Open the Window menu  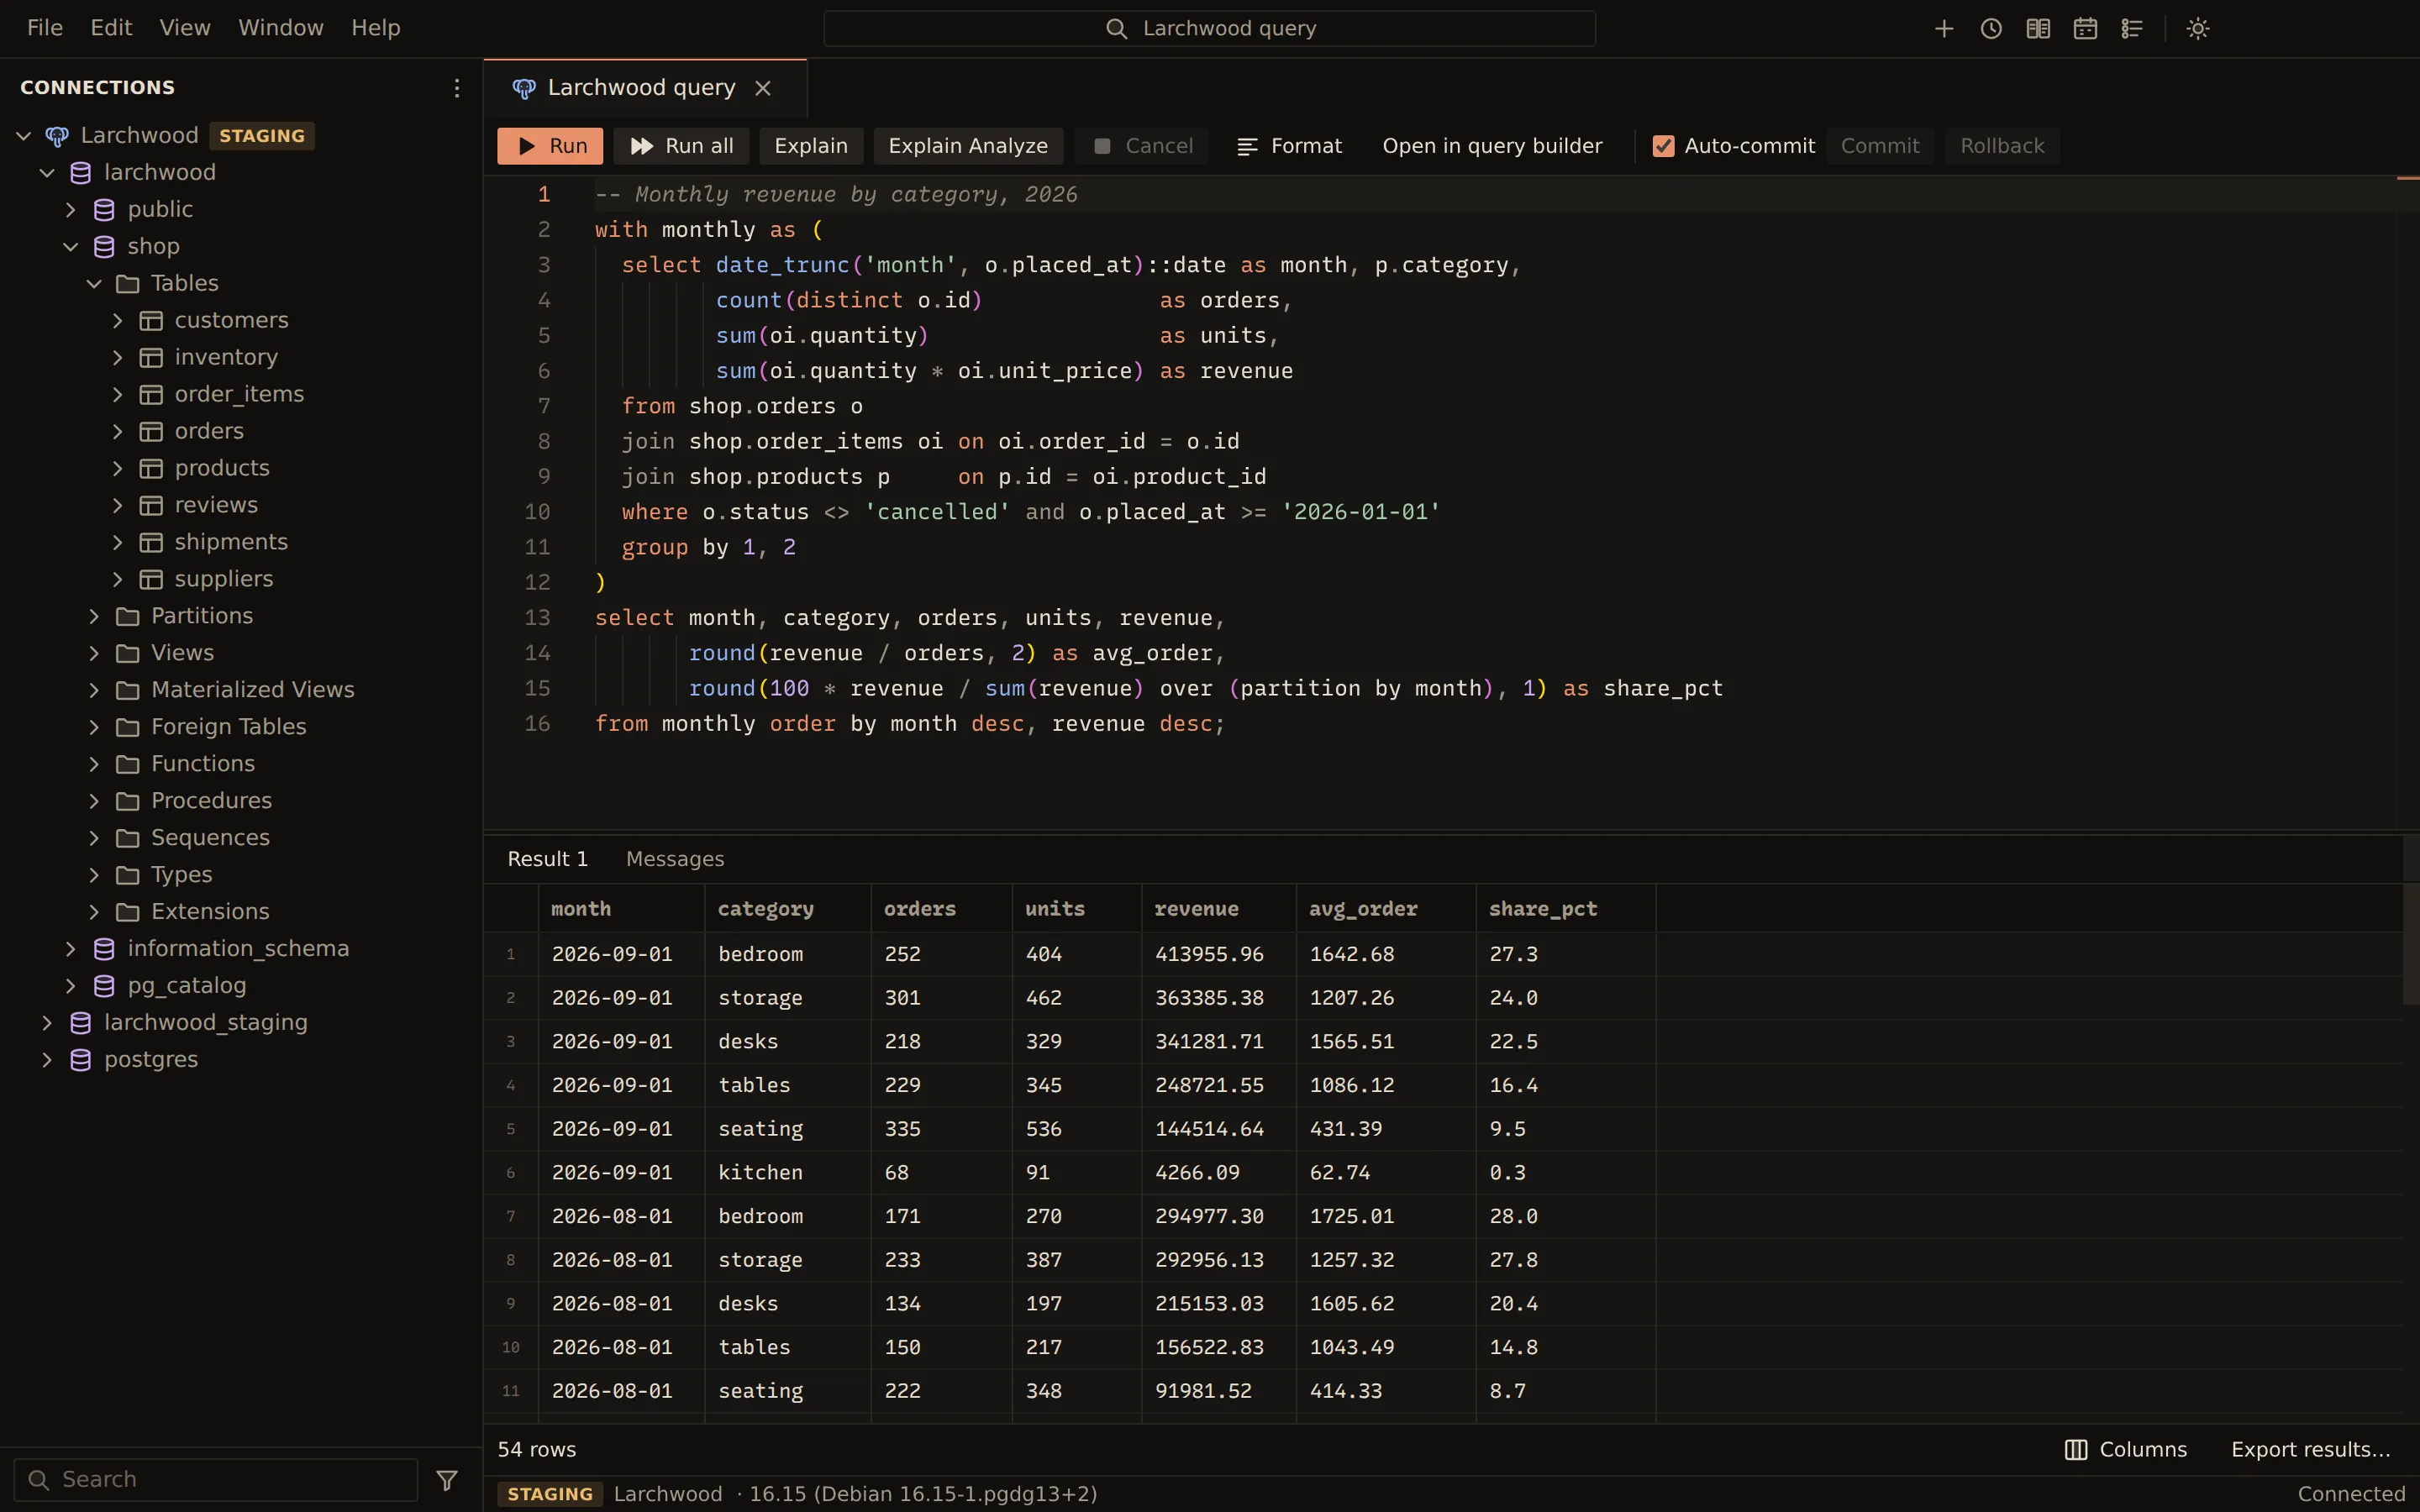(x=281, y=28)
